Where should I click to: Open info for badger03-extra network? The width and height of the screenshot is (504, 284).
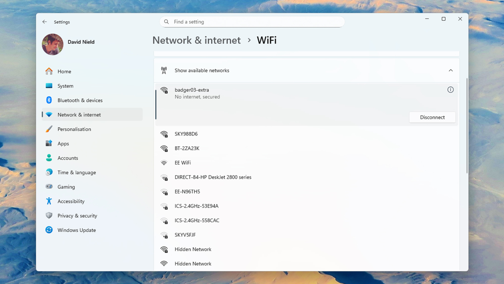click(x=450, y=90)
